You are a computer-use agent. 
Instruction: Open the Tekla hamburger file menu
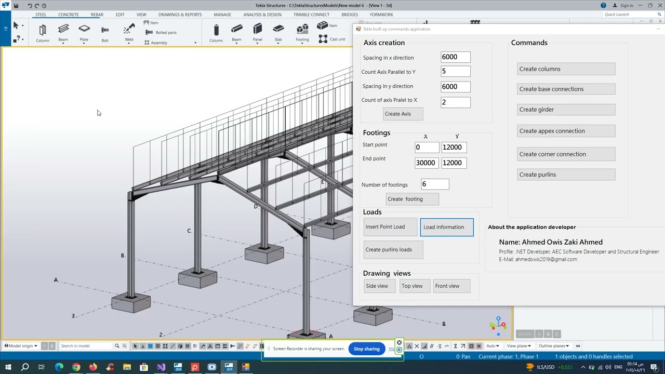coord(6,28)
